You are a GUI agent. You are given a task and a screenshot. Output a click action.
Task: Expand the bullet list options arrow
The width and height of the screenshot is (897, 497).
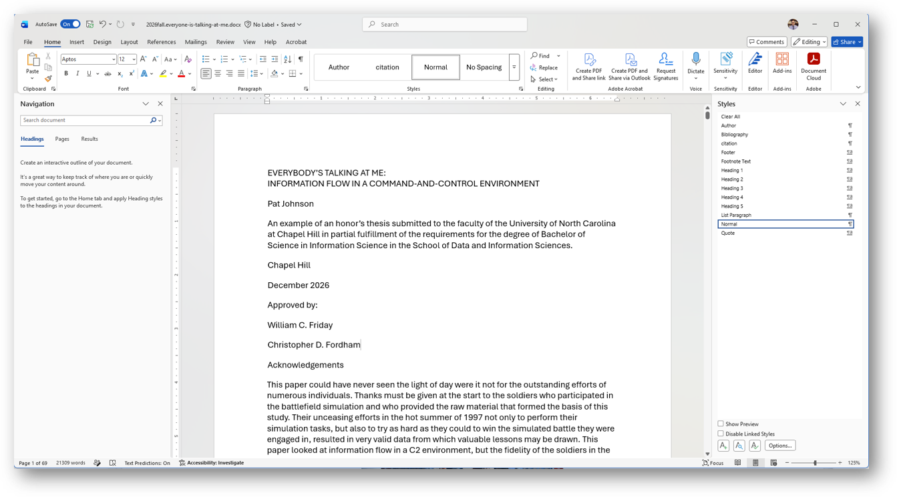coord(214,59)
